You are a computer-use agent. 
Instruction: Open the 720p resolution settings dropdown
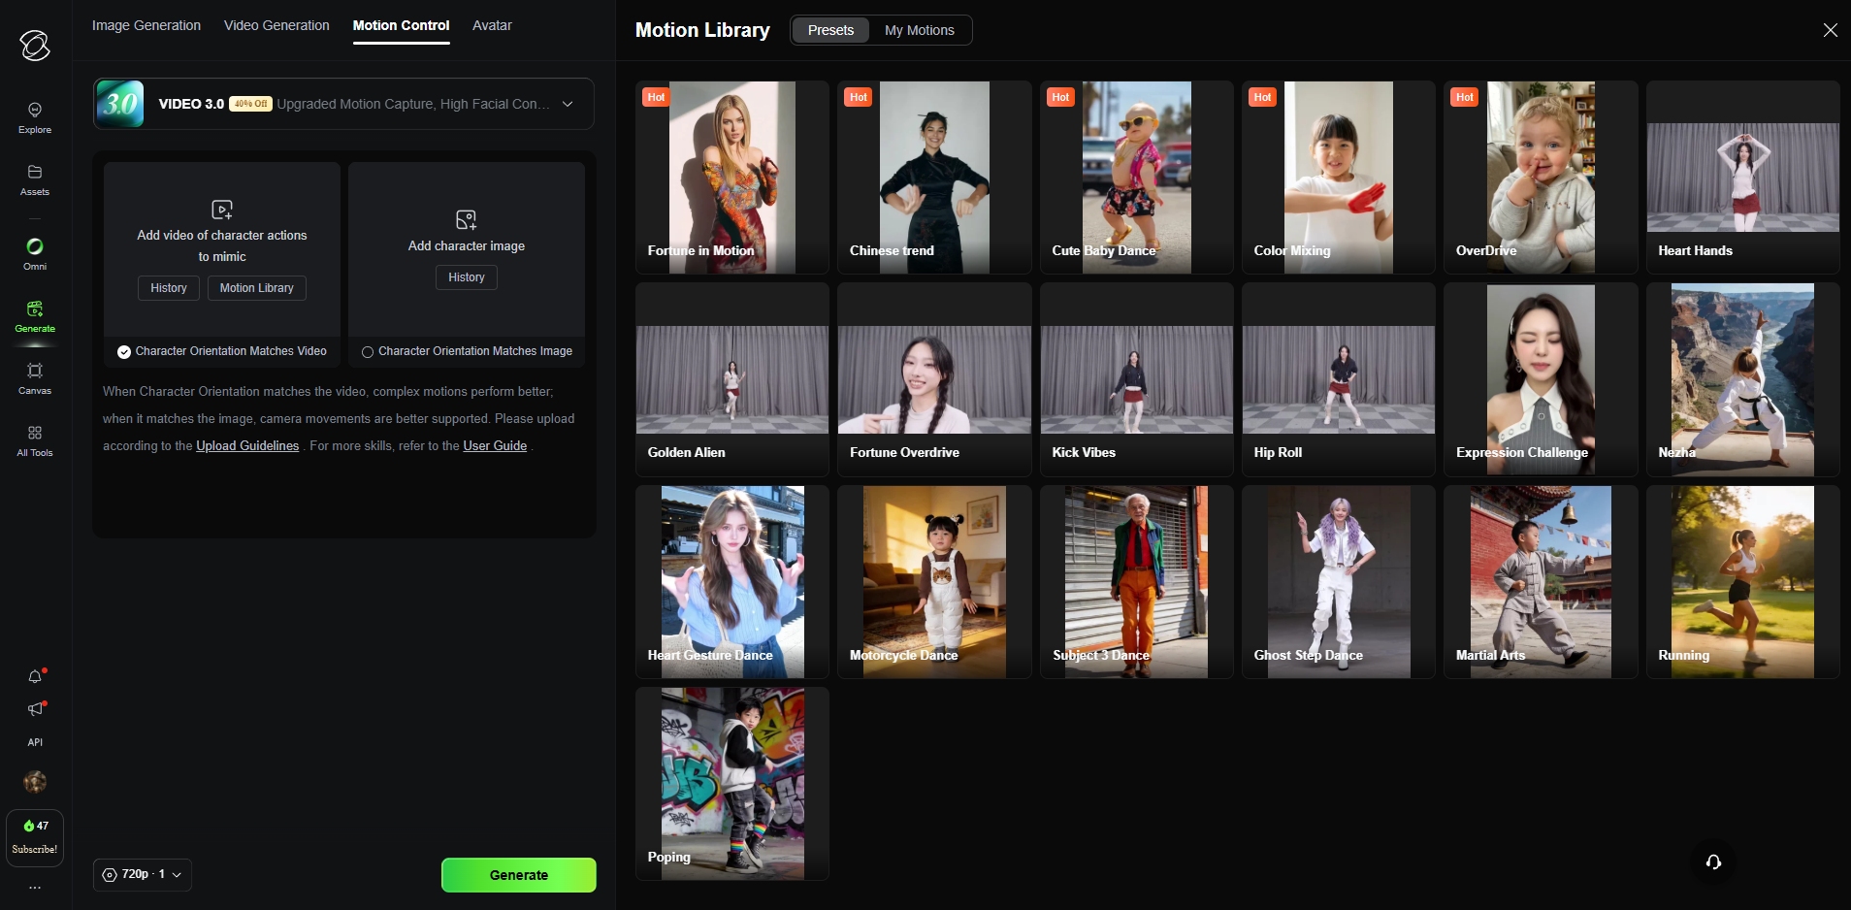143,874
